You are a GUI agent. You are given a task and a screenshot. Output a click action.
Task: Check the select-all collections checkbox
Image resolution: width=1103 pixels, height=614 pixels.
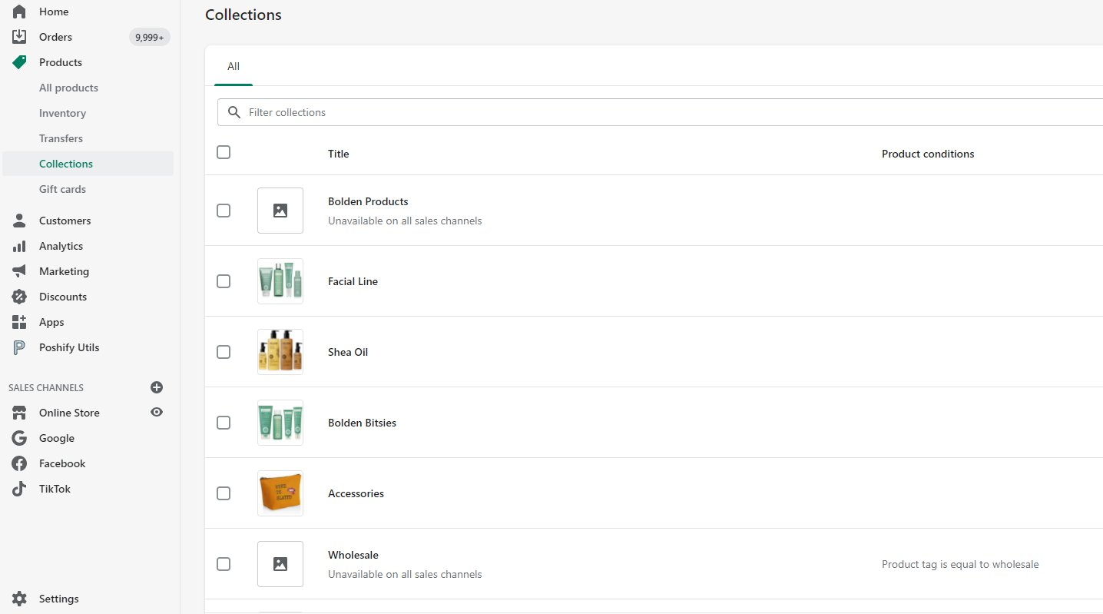[224, 152]
